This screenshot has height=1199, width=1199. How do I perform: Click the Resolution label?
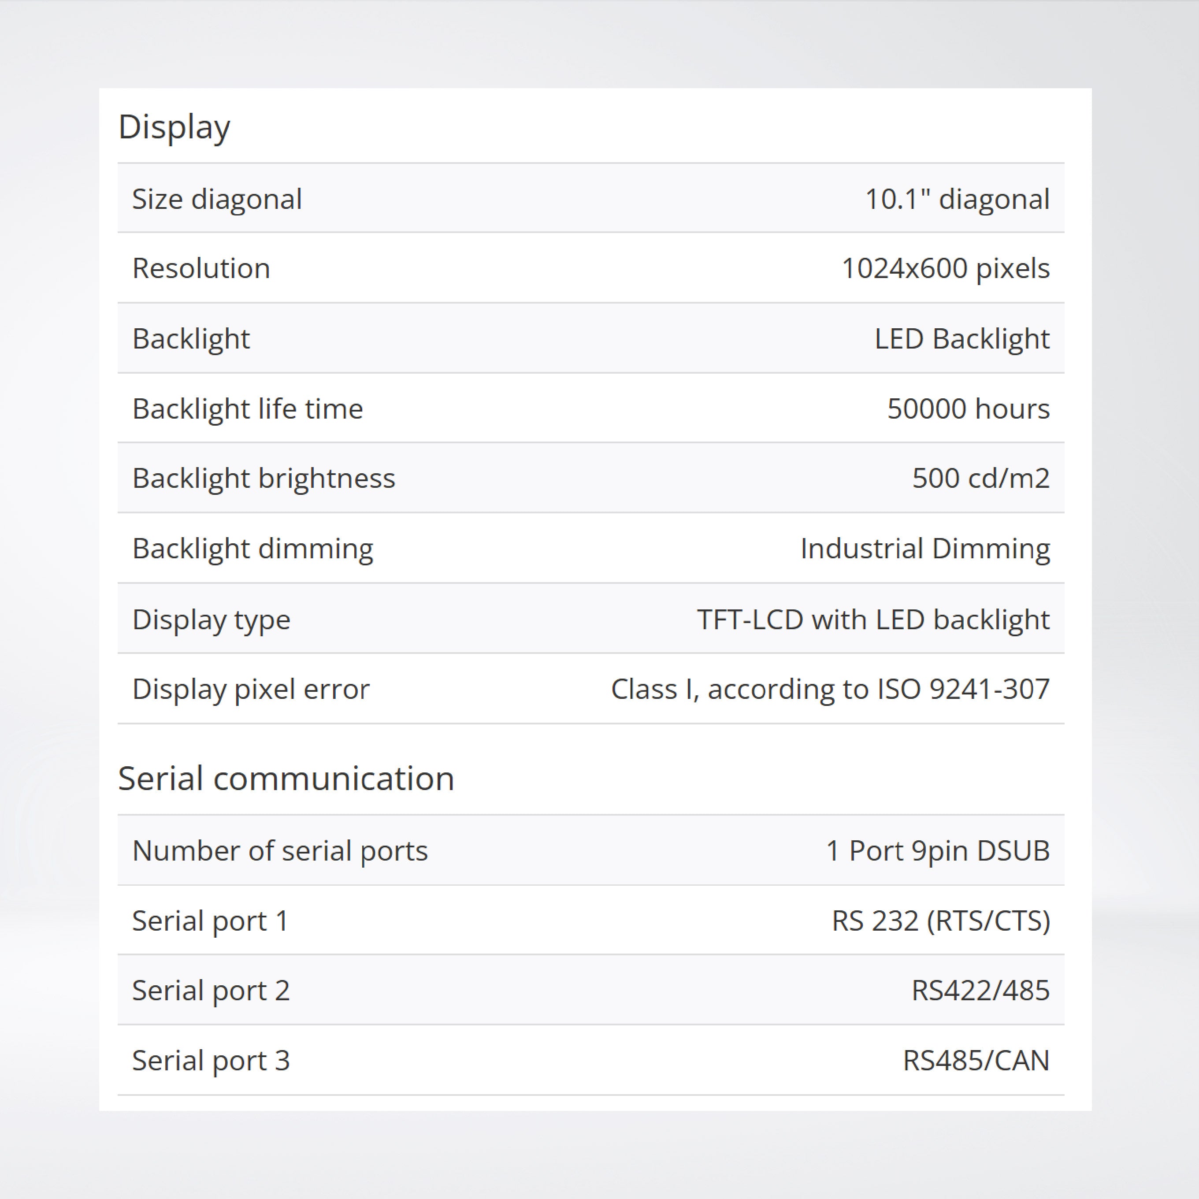pos(200,268)
